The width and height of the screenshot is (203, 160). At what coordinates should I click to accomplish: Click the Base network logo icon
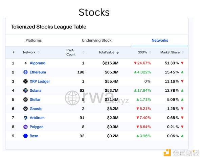click(x=25, y=136)
